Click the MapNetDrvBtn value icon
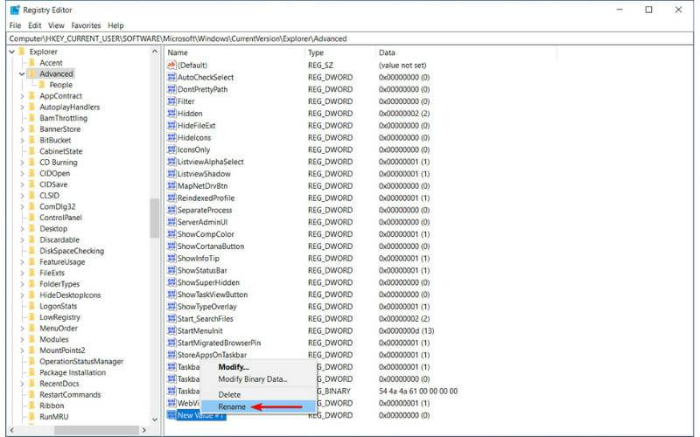The height and width of the screenshot is (437, 700). pos(171,185)
